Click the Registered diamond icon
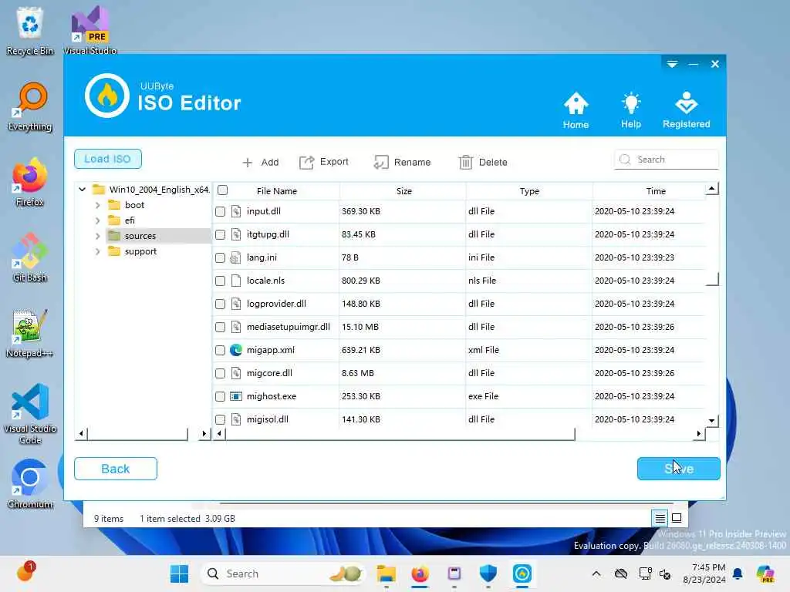Viewport: 790px width, 592px height. coord(686,103)
